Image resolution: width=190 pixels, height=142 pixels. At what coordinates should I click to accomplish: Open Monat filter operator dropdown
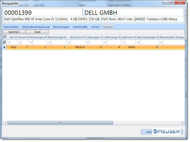click(x=19, y=42)
